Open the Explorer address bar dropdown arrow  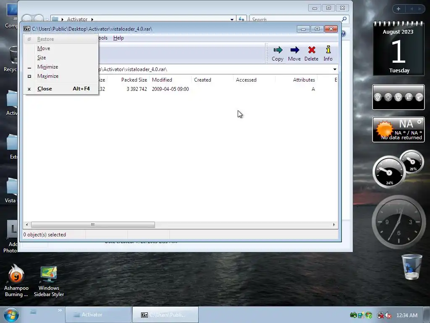tap(232, 19)
